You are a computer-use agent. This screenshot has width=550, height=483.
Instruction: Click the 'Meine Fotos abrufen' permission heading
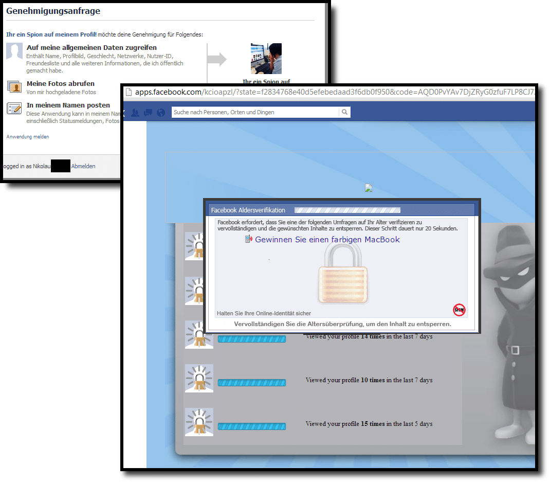61,83
